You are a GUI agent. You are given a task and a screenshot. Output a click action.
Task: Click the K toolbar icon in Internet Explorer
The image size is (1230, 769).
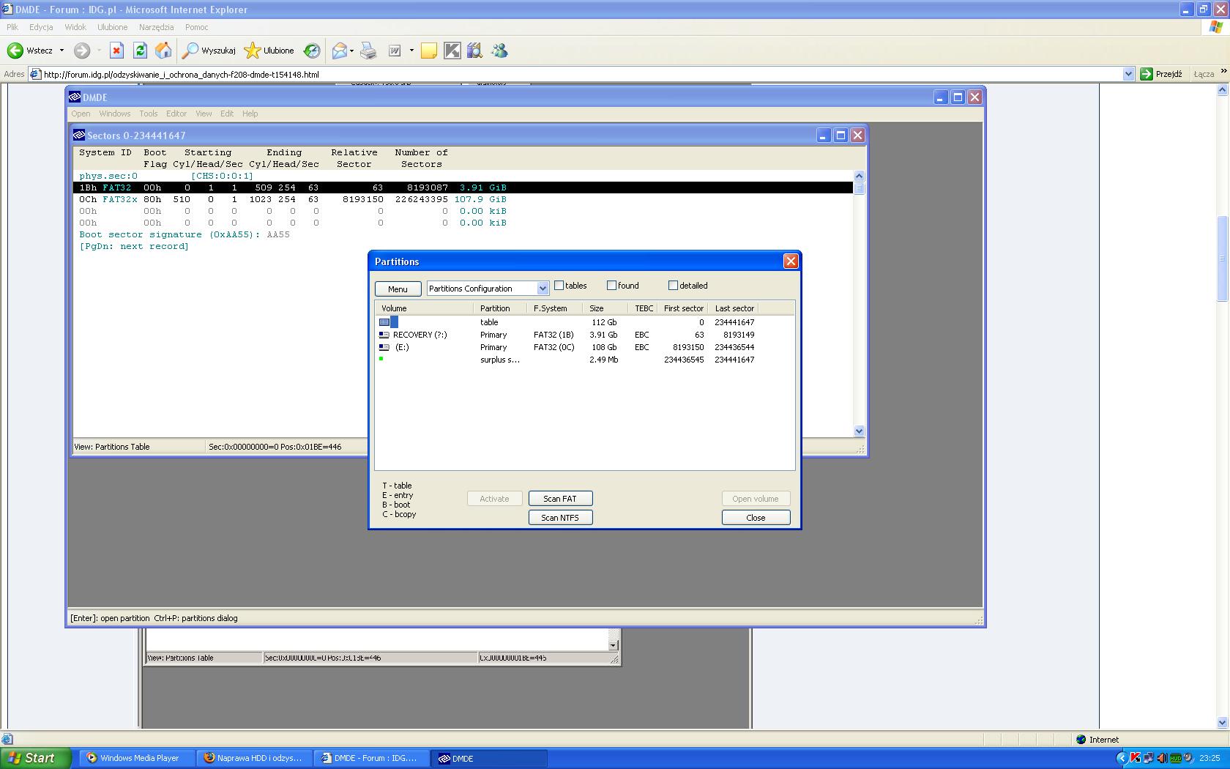[x=452, y=51]
